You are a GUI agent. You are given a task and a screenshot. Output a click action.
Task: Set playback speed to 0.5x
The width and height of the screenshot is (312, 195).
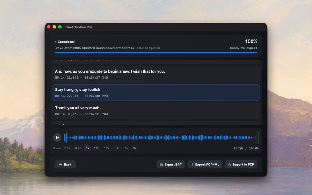point(67,148)
